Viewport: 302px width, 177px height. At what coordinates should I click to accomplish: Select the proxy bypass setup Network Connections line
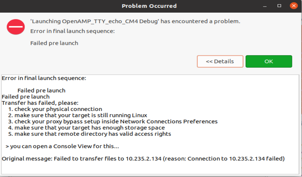click(x=113, y=122)
